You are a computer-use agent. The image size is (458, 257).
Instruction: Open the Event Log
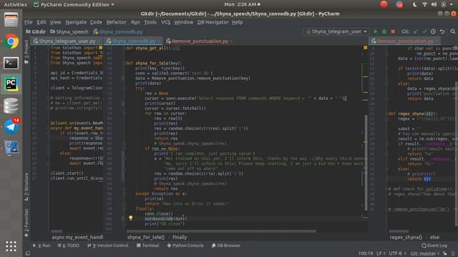point(434,246)
